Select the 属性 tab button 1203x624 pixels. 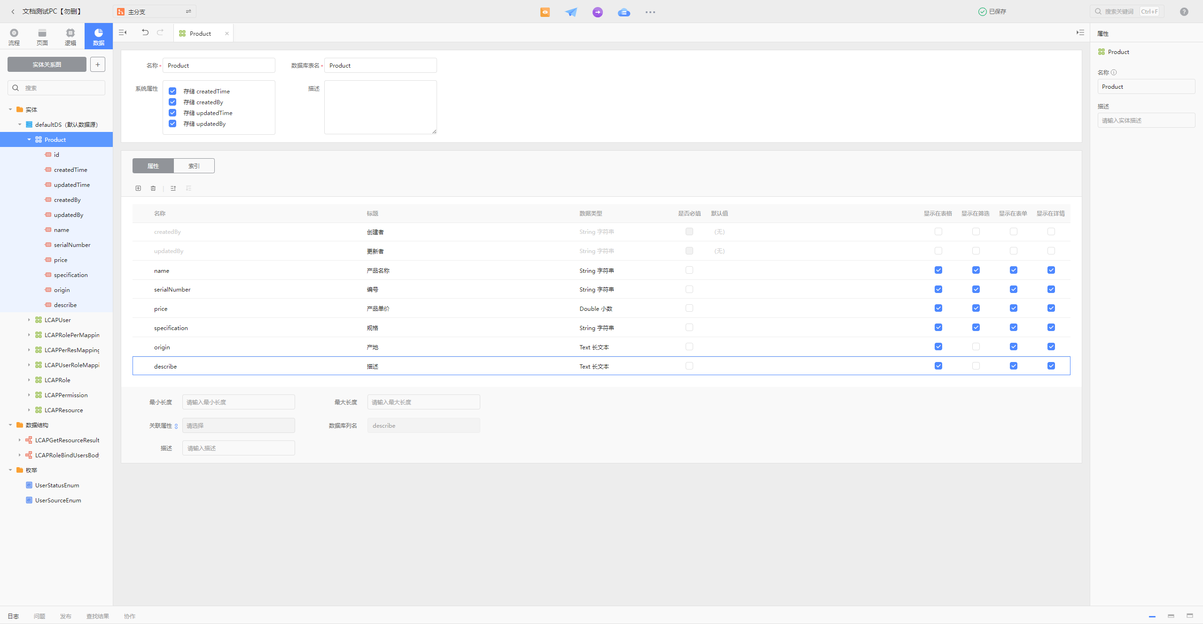[x=153, y=166]
